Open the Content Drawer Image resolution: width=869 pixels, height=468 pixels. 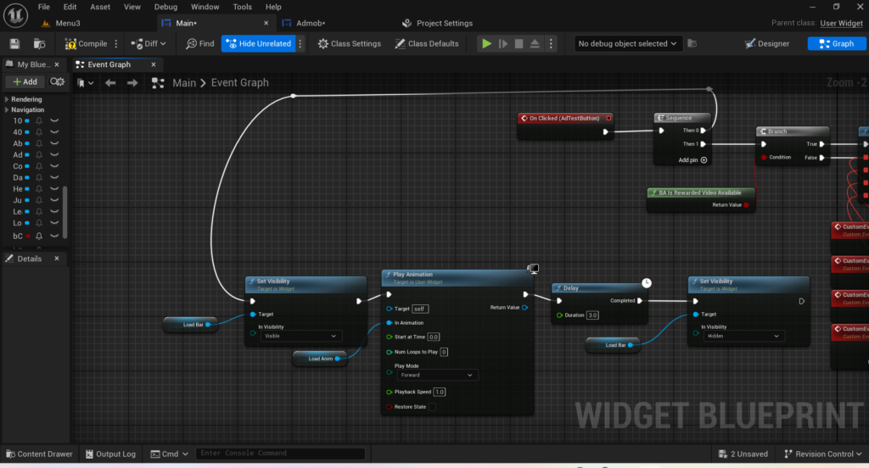39,454
